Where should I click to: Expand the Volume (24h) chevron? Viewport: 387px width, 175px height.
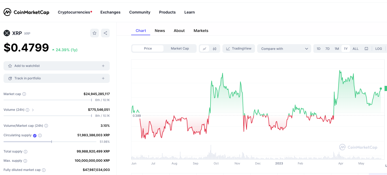[x=33, y=110]
